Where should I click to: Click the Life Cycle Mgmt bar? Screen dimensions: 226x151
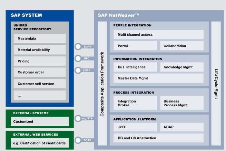216,84
